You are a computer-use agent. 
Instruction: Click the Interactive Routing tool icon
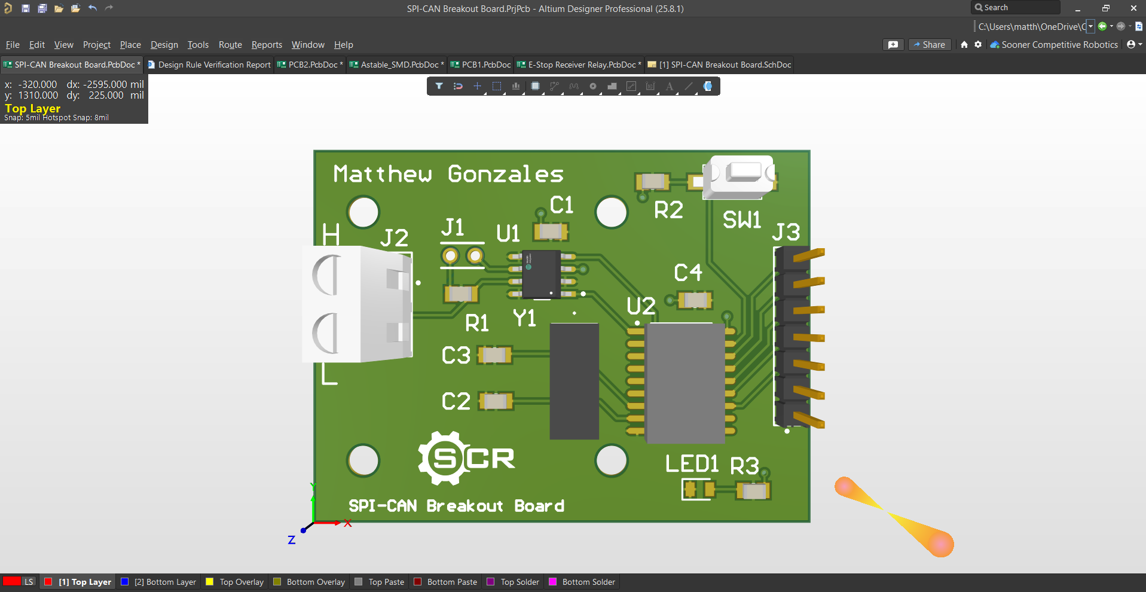[554, 86]
